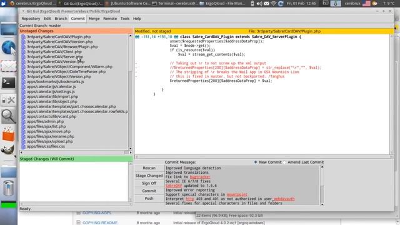Open the magnifier search dock icon
Screen dimensions: 400x225
[x=8, y=117]
